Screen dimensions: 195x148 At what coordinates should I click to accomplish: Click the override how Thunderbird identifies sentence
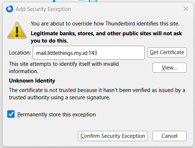coord(105,24)
